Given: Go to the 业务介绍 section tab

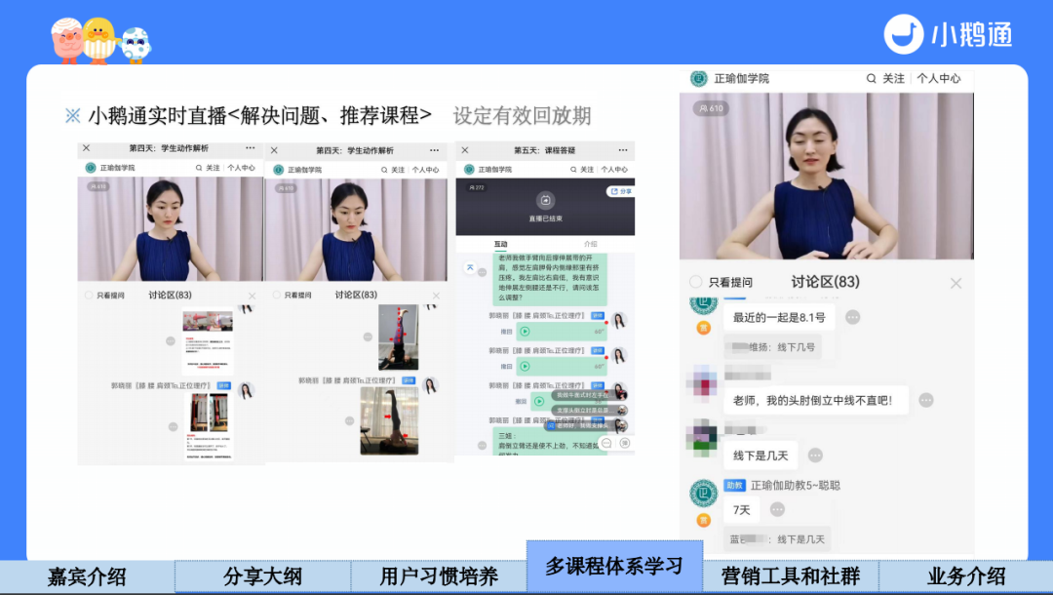Looking at the screenshot, I should tap(965, 576).
